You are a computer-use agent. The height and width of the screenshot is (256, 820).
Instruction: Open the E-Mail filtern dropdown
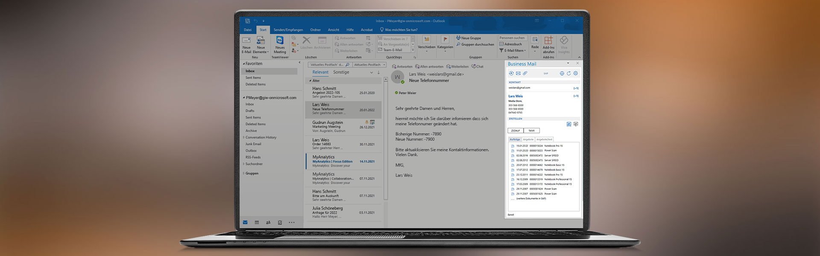coord(512,50)
